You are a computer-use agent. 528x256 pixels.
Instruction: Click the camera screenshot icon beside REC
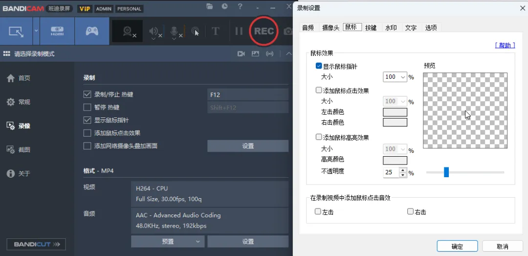tap(288, 31)
